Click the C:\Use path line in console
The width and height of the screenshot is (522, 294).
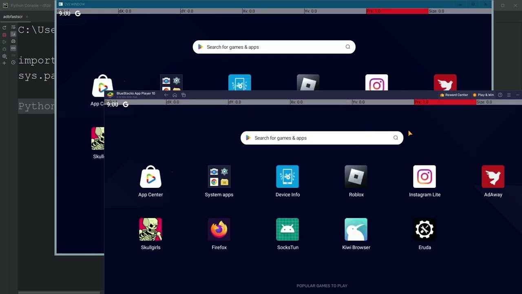(37, 30)
